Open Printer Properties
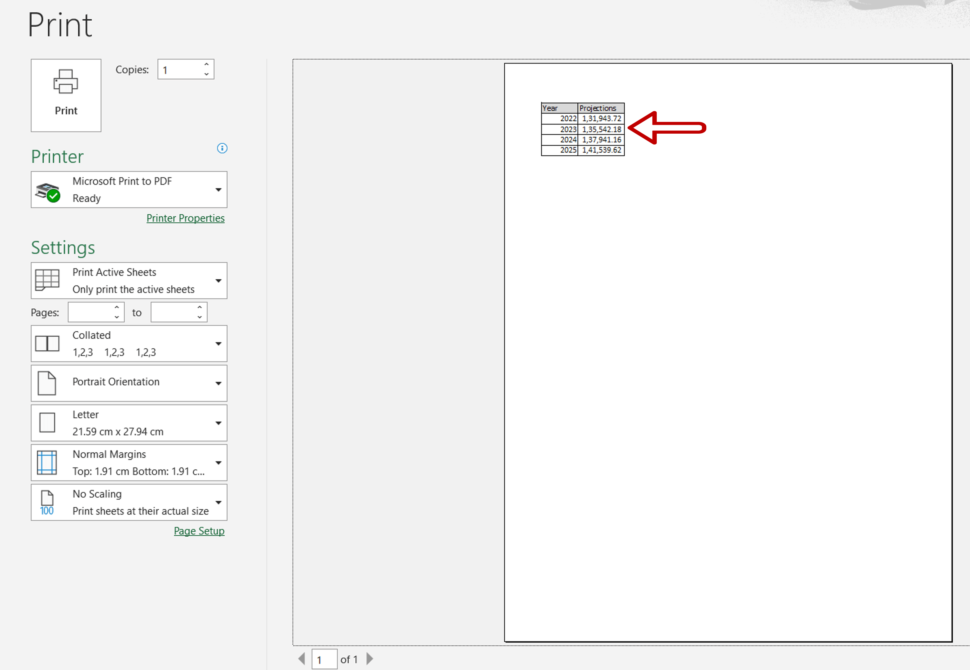The width and height of the screenshot is (970, 670). [x=186, y=218]
